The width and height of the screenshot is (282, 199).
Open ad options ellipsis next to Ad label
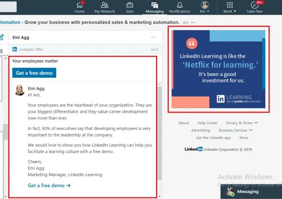[x=193, y=22]
